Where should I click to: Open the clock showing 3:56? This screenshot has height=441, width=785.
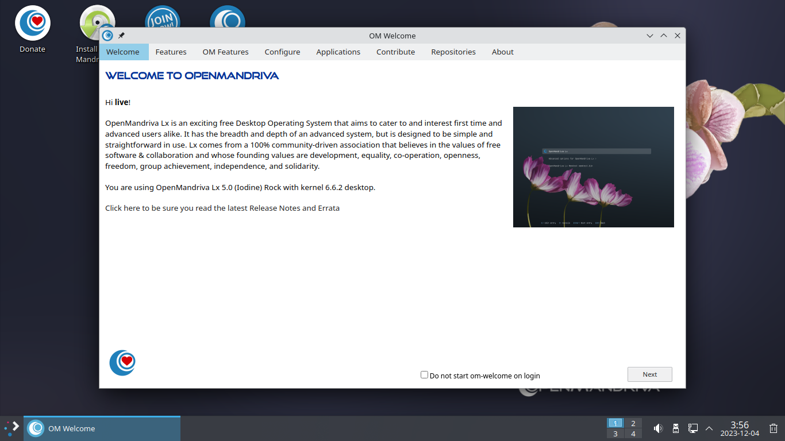point(740,428)
